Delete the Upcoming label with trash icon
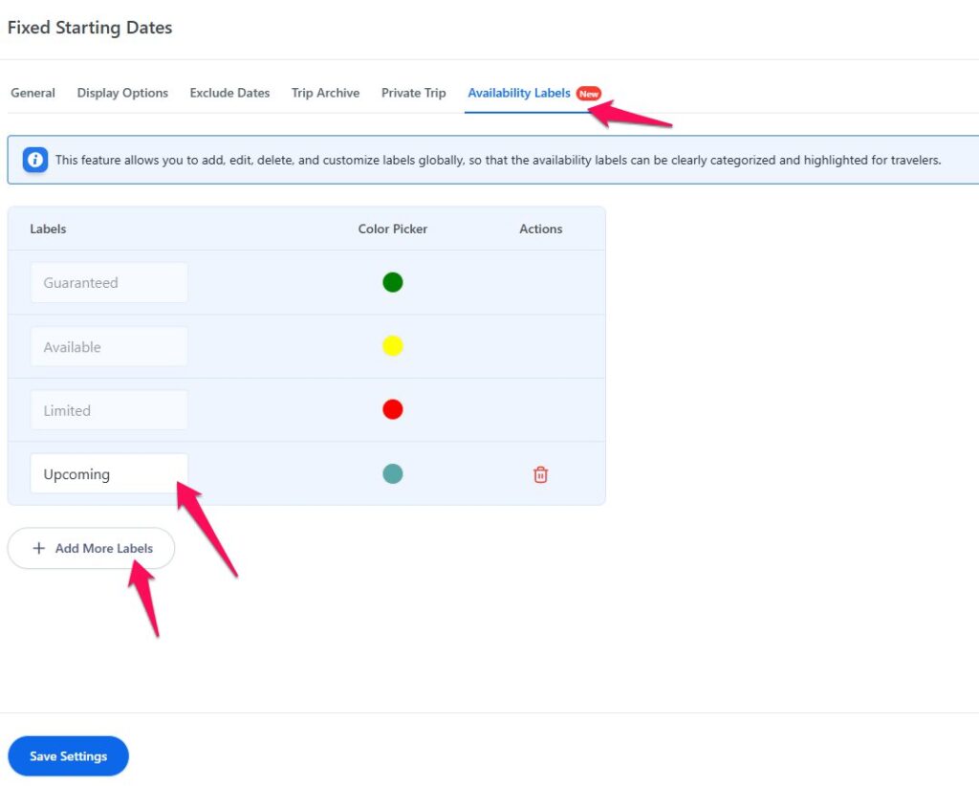Image resolution: width=979 pixels, height=786 pixels. pyautogui.click(x=540, y=474)
